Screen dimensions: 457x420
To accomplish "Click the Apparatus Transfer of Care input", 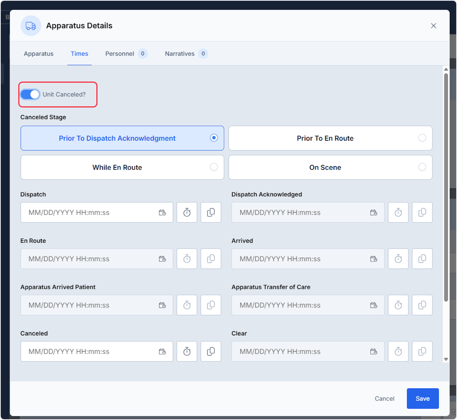I will [308, 305].
